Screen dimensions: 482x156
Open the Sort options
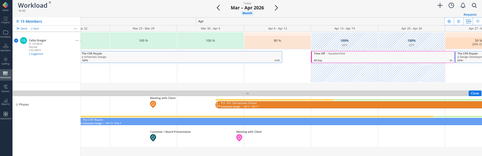click(35, 29)
